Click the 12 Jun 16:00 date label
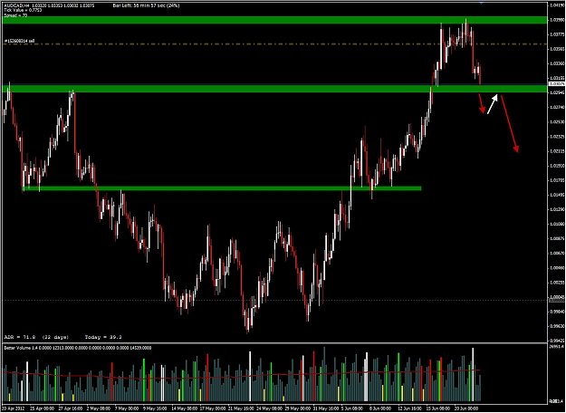 pos(410,408)
